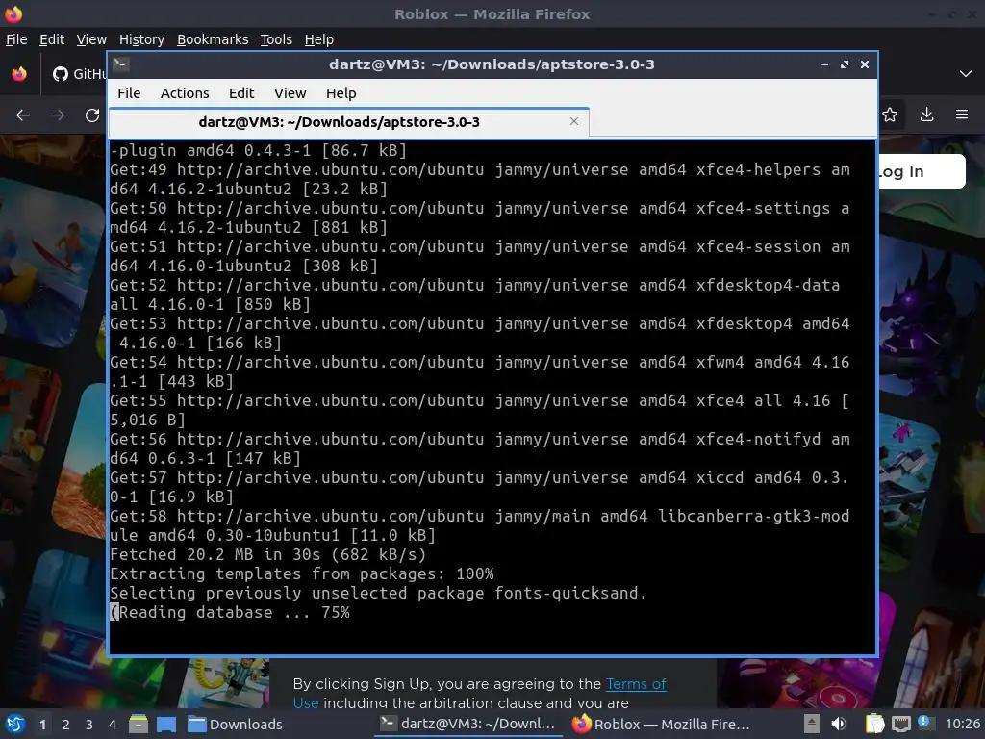Close the terminal window
This screenshot has height=739, width=985.
865,64
